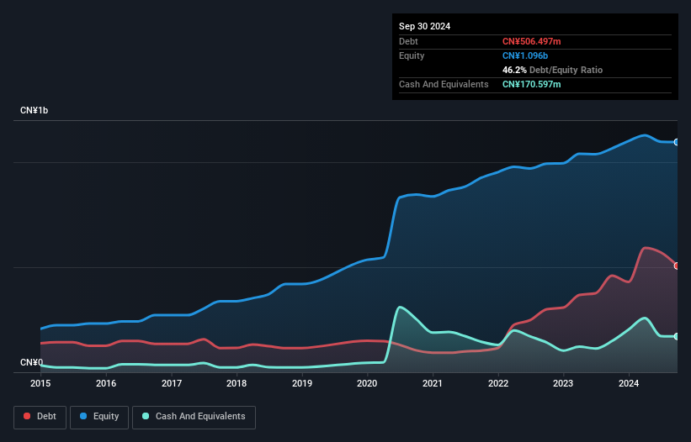Viewport: 691px width, 442px height.
Task: Click the 2024 x-axis label
Action: [629, 383]
